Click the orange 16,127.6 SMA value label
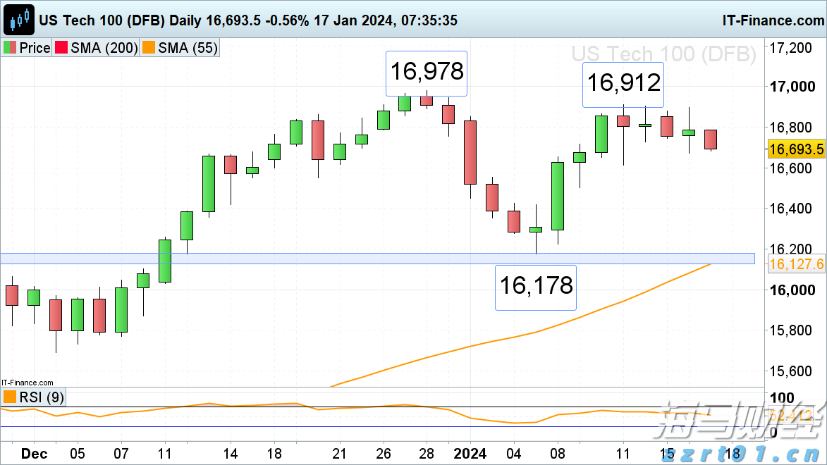 point(796,264)
